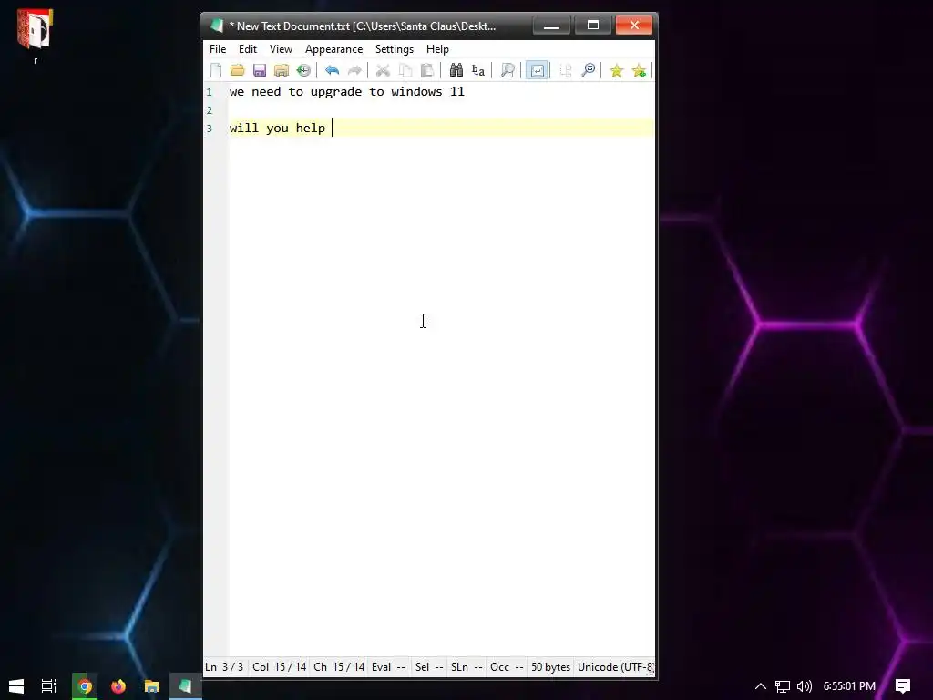Screen dimensions: 933x700
Task: Click 'Ln 3 / 3' in status bar
Action: tap(224, 667)
